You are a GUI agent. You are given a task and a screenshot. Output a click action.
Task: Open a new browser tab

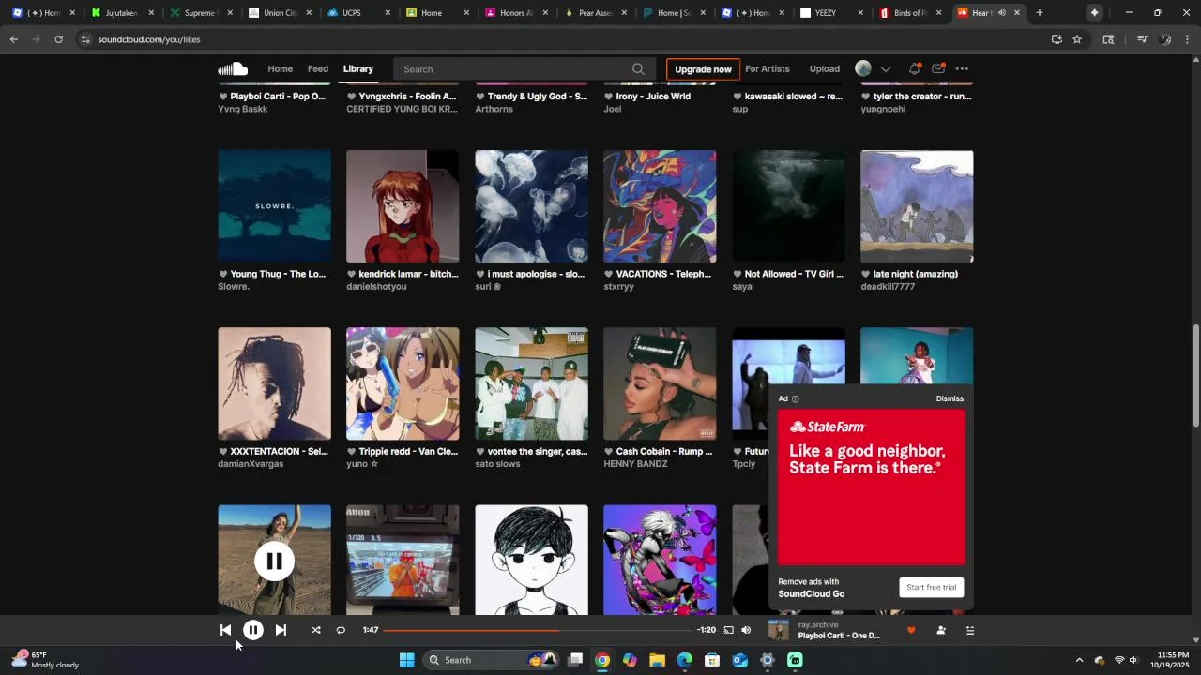tap(1039, 13)
